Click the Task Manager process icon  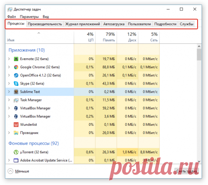pos(16,100)
